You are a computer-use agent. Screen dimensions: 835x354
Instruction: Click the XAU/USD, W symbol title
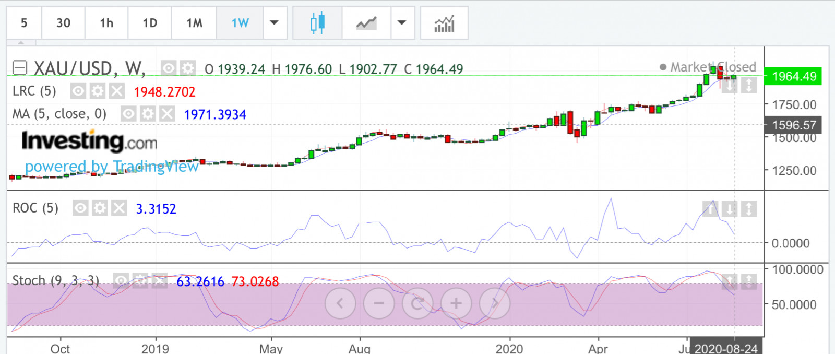tap(90, 68)
